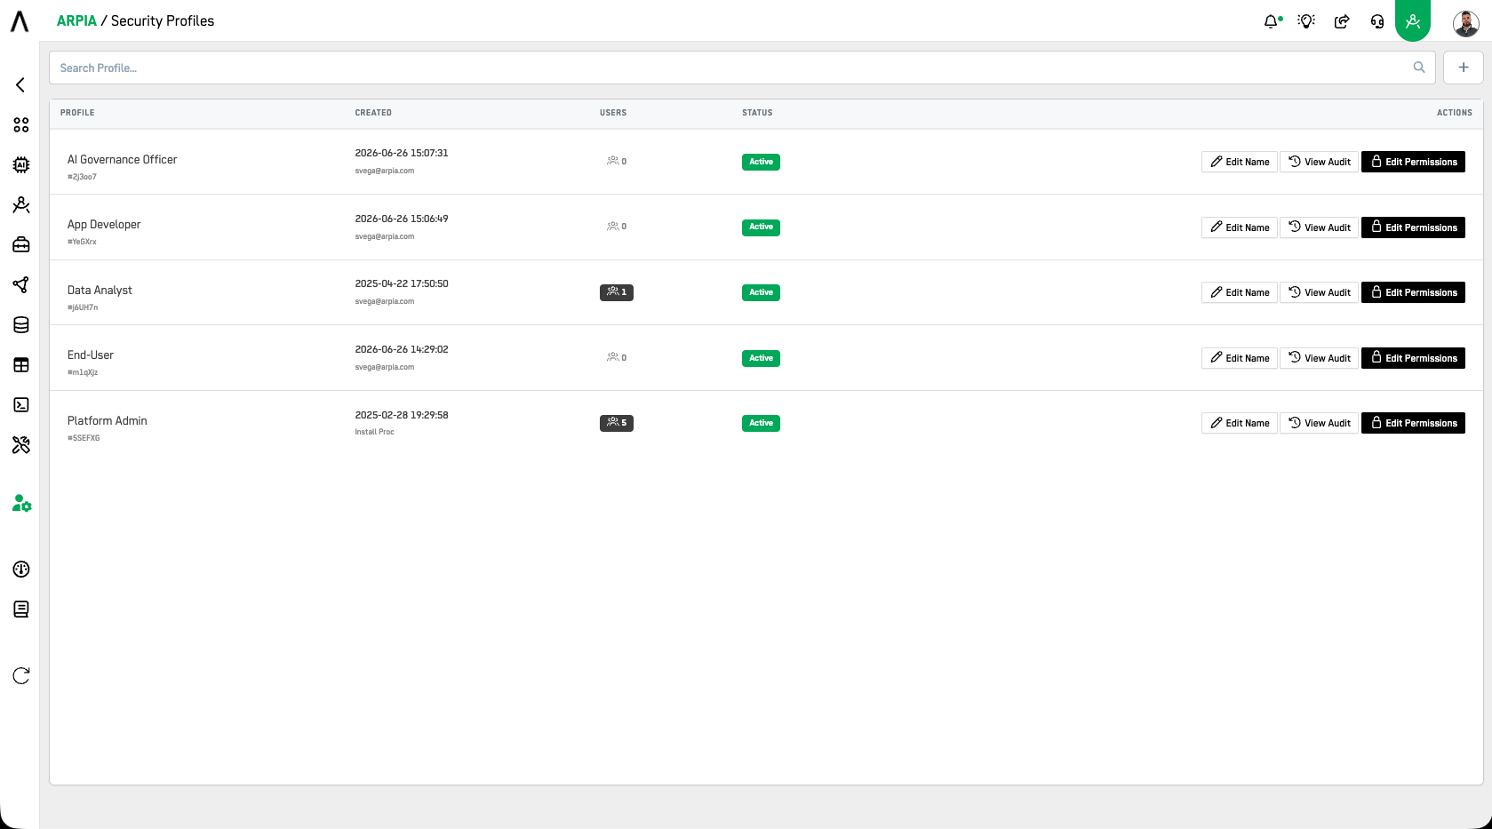View Audit for AI Governance Officer
1492x829 pixels.
(1320, 162)
